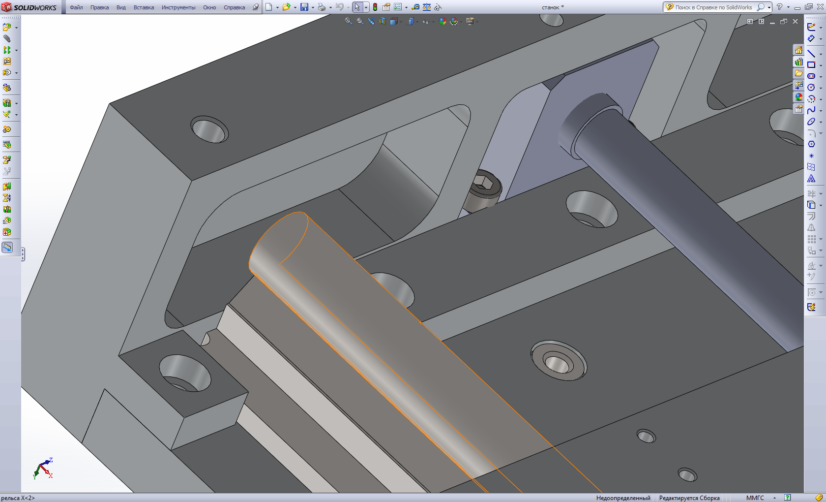The height and width of the screenshot is (502, 826).
Task: Click the help question mark button
Action: [779, 7]
